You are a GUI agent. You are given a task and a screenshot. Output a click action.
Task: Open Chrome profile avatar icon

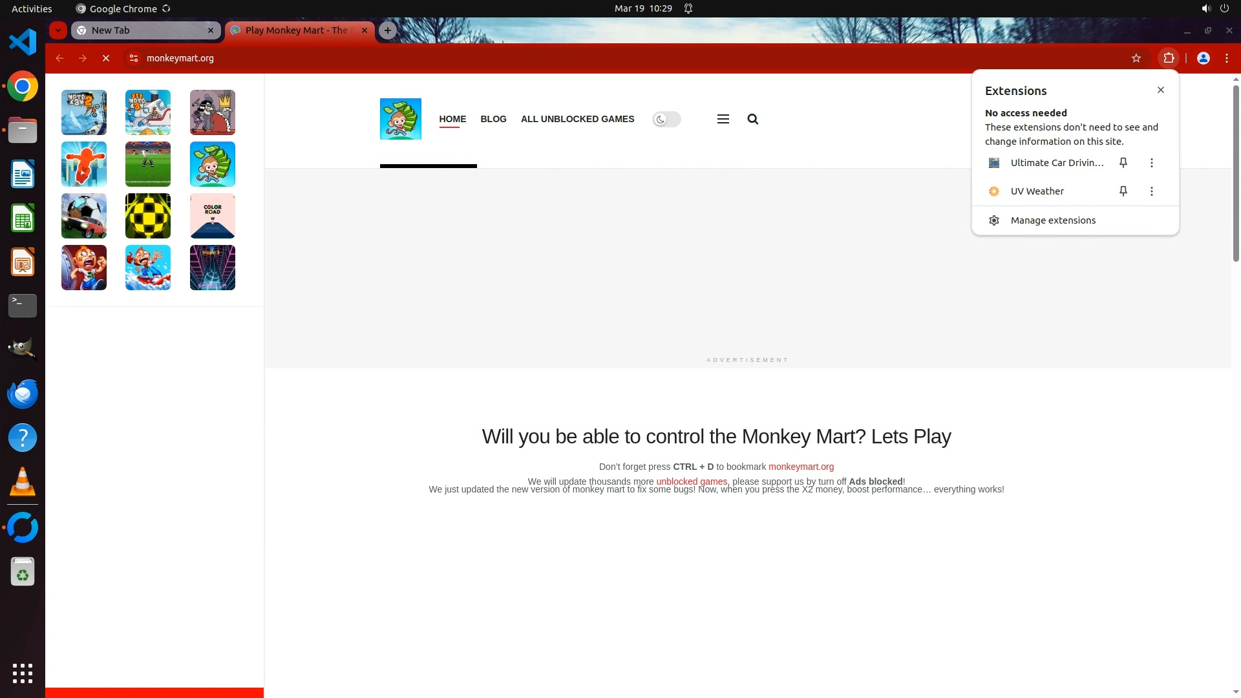pyautogui.click(x=1204, y=58)
